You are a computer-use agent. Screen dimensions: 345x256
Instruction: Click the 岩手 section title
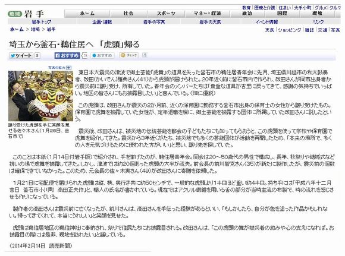point(34,14)
